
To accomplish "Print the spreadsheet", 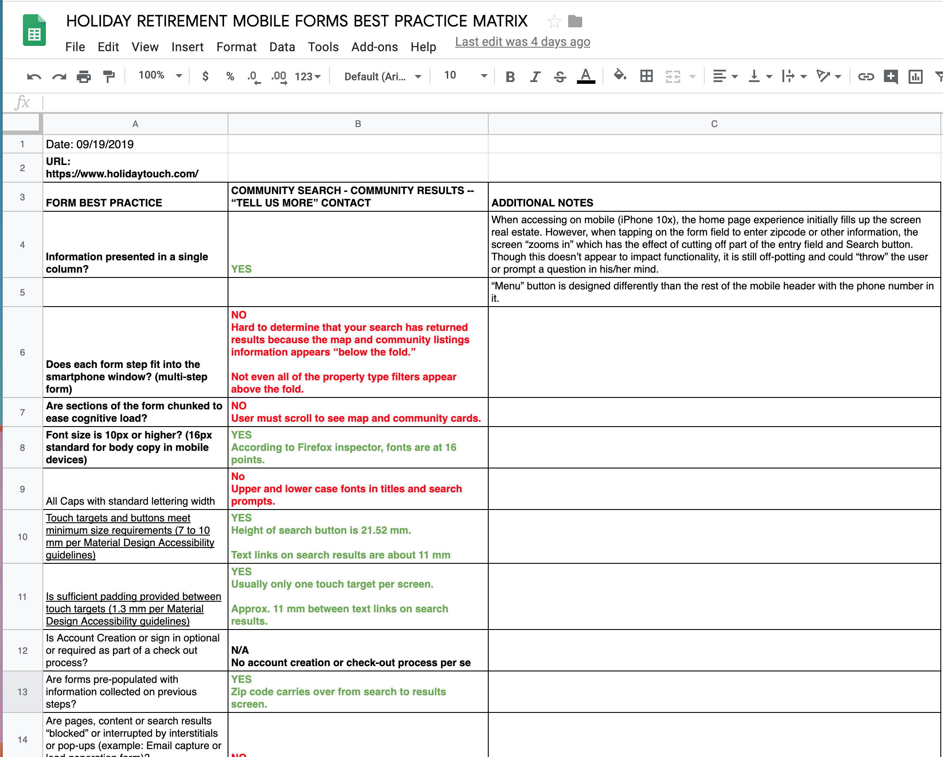I will coord(83,76).
